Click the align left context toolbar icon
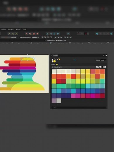114x152 pixels. pyautogui.click(x=56, y=37)
